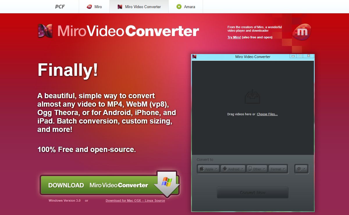Click the drag-videos inbox icon
The image size is (349, 215).
pyautogui.click(x=252, y=97)
